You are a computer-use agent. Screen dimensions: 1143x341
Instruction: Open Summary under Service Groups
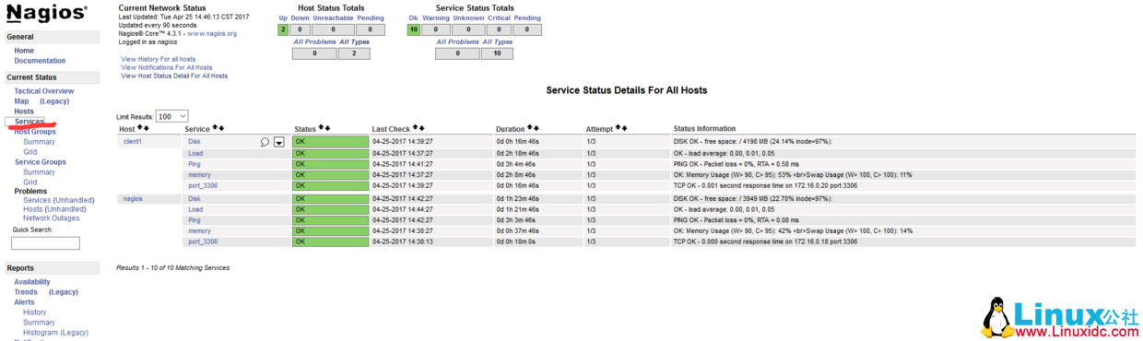(x=39, y=172)
